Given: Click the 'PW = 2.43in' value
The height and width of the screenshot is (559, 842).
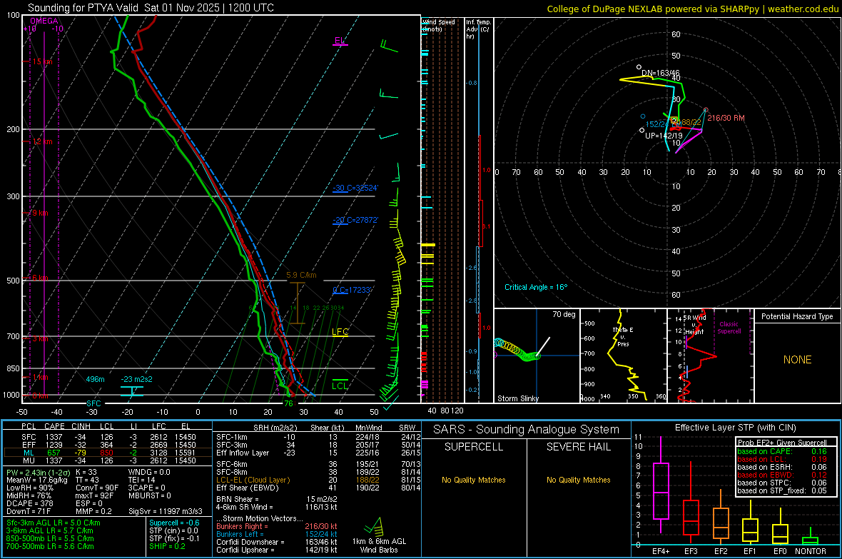Looking at the screenshot, I should point(38,473).
